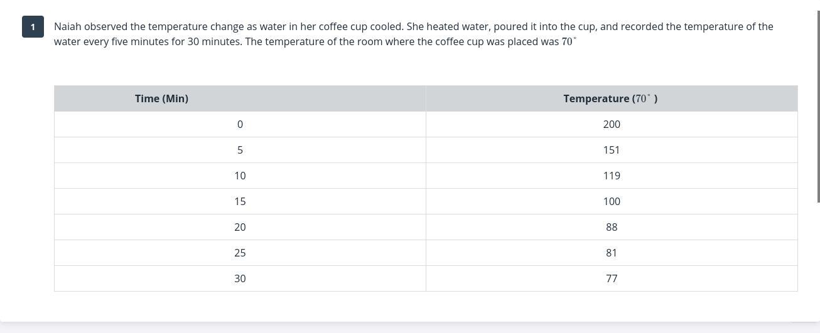The image size is (820, 333).
Task: Click the time cell showing 5
Action: (240, 150)
